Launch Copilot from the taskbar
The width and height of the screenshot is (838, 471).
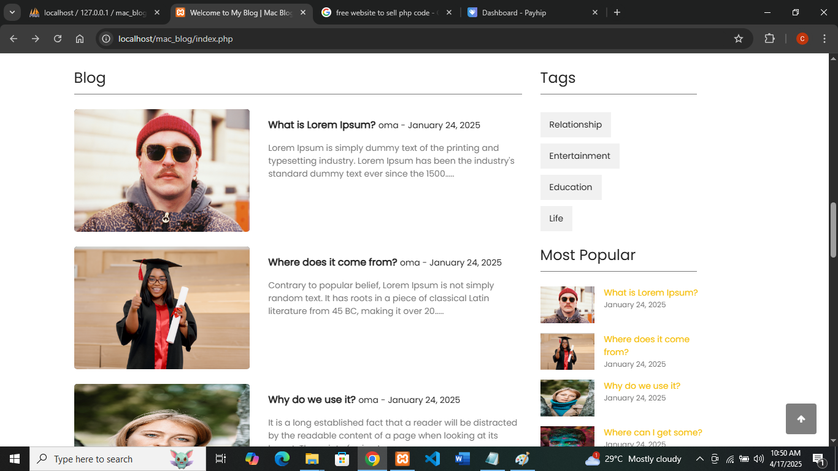point(252,459)
